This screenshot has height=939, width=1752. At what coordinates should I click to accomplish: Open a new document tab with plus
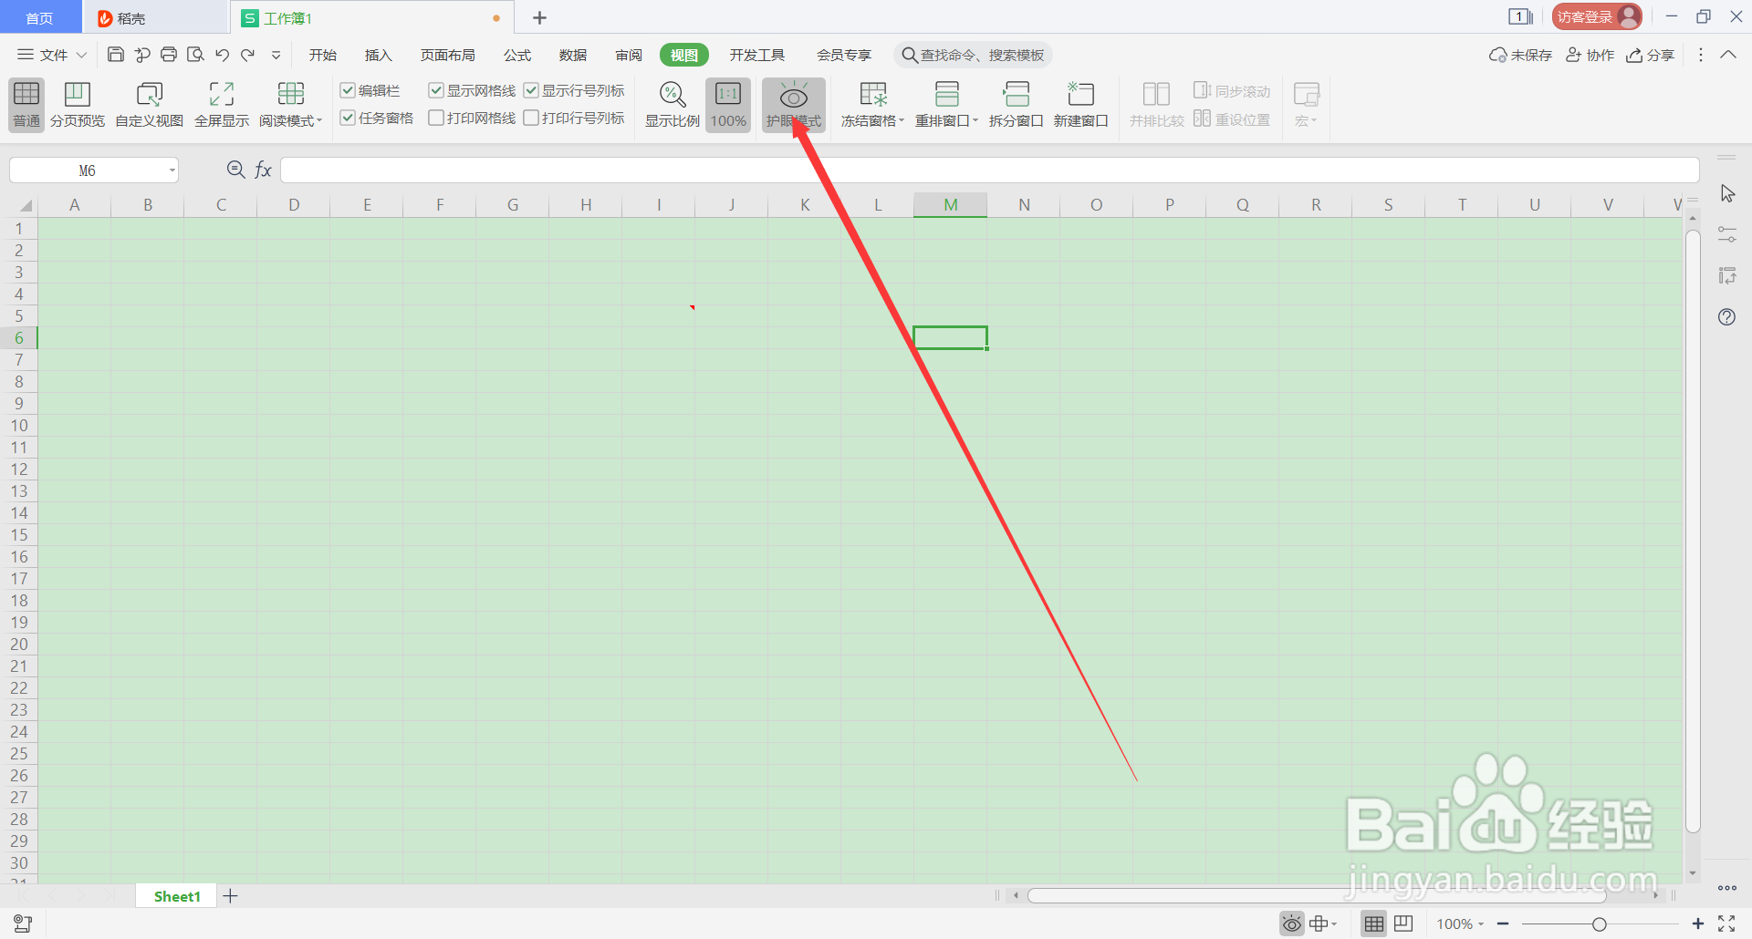pyautogui.click(x=539, y=17)
